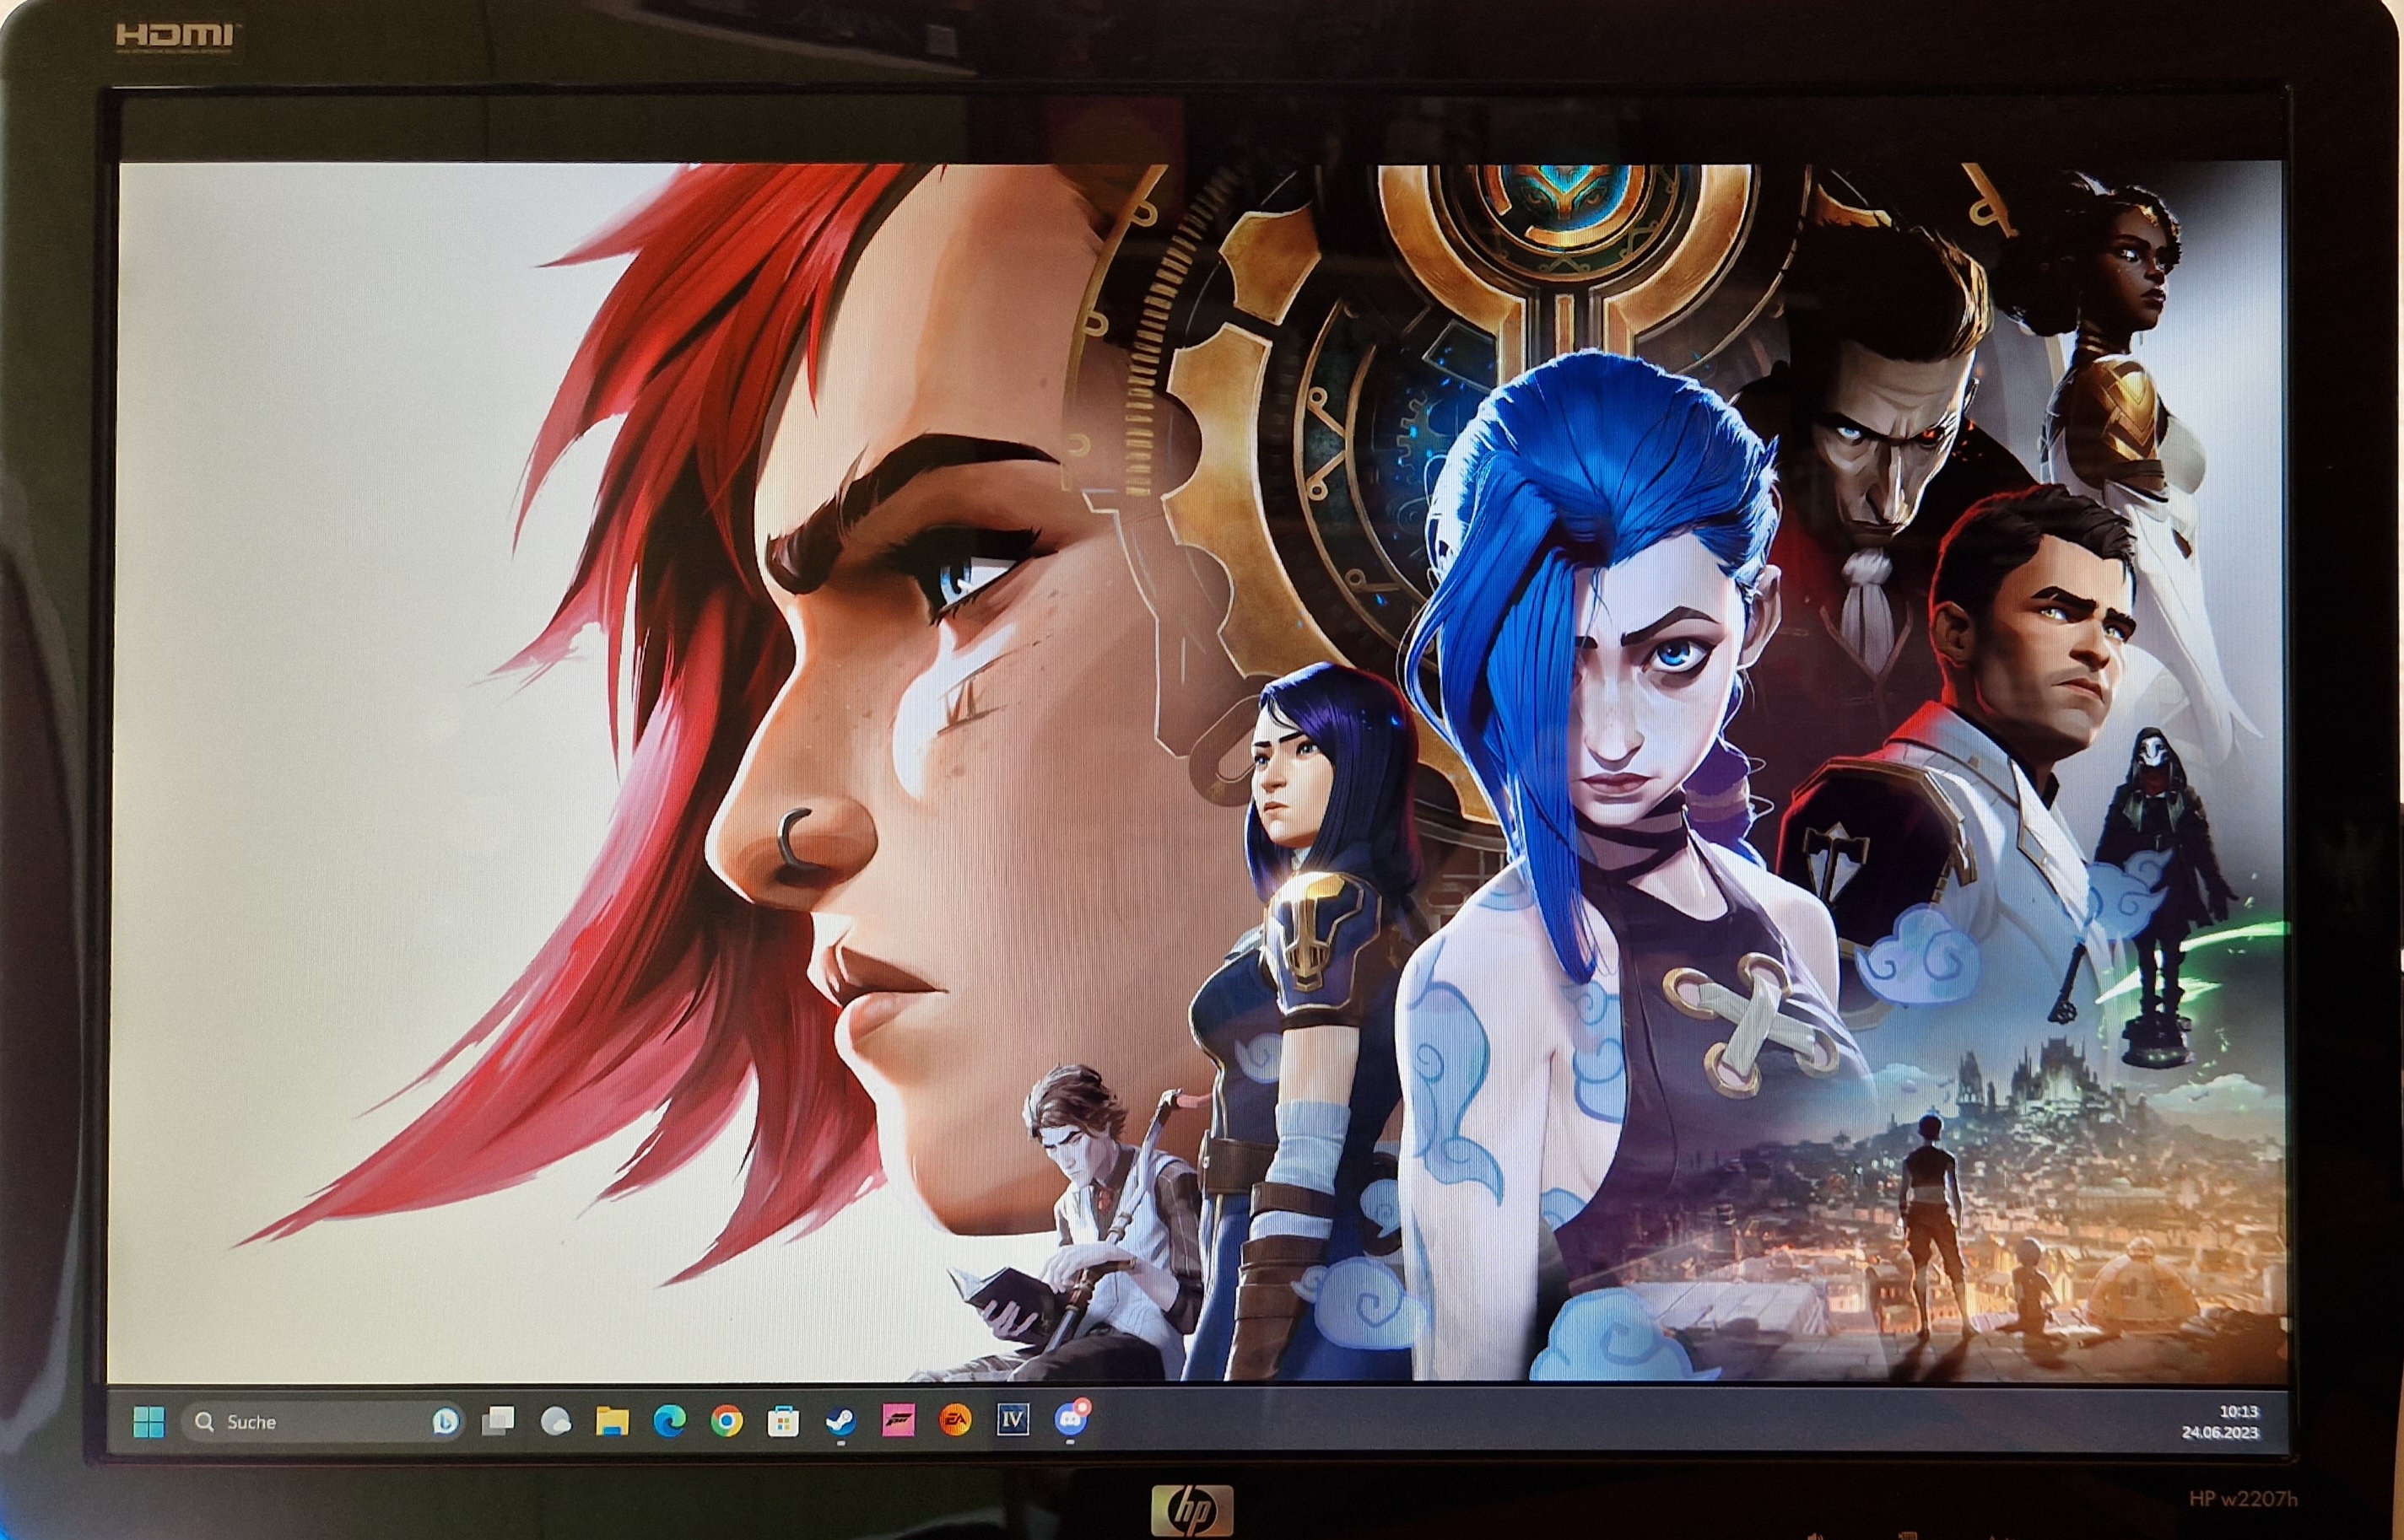Screen dimensions: 2404x1540
Task: Open the weather cloud widgets icon
Action: click(555, 1421)
